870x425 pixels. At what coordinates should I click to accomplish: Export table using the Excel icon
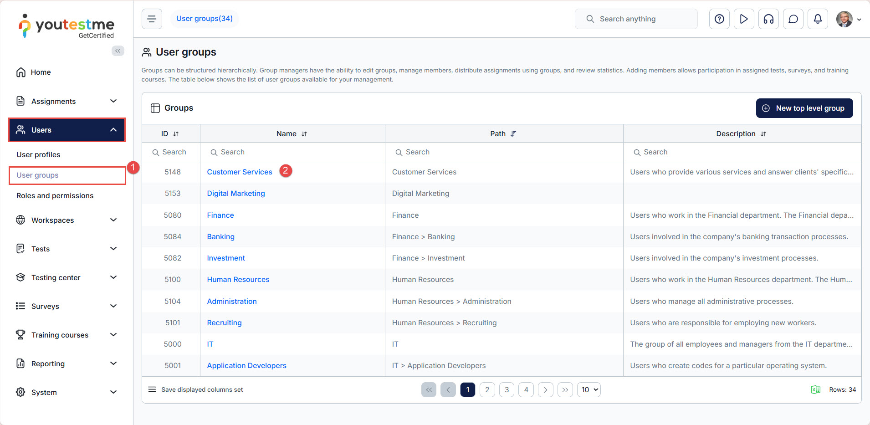point(815,389)
